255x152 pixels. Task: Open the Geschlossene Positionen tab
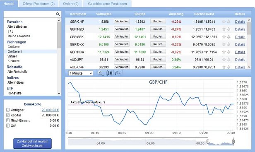click(x=107, y=4)
